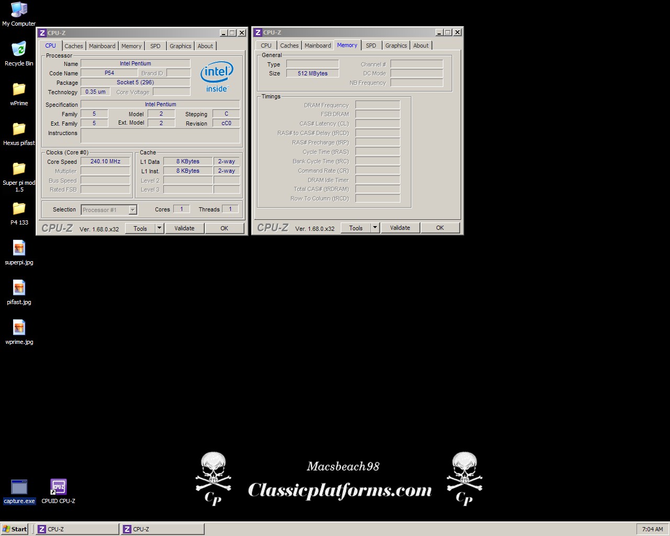
Task: Click the Threads count field
Action: click(230, 209)
